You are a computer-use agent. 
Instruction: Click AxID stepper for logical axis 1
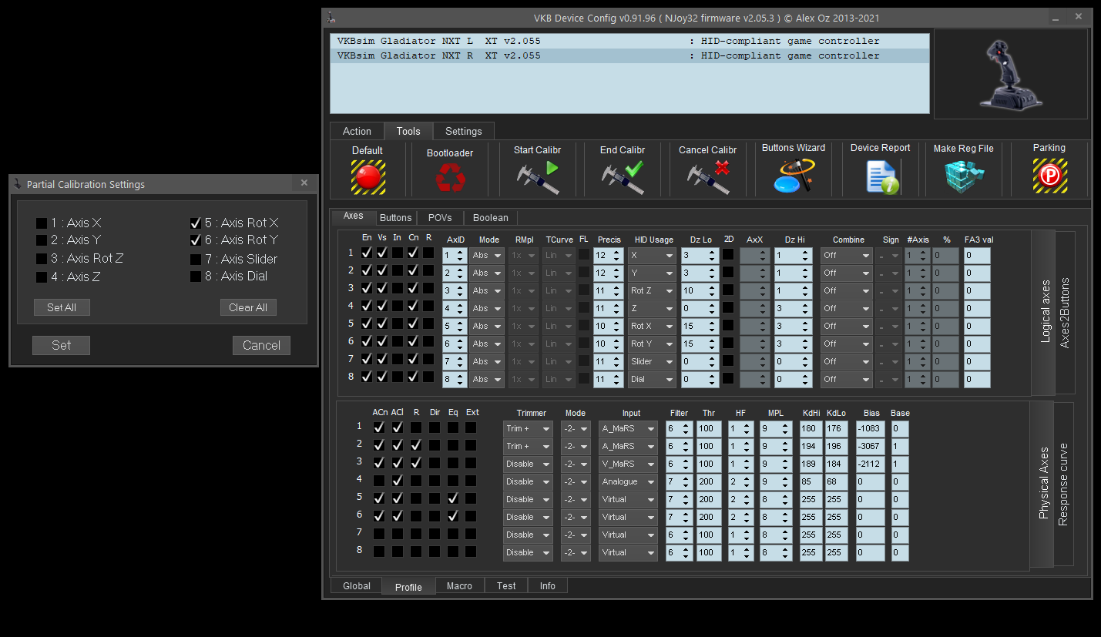pyautogui.click(x=460, y=255)
